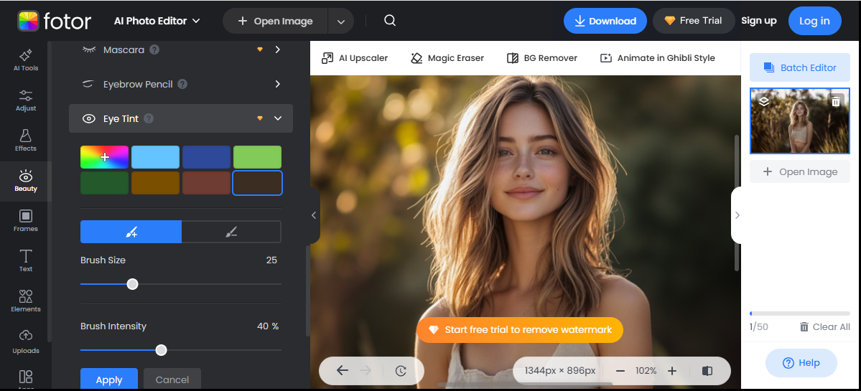Open the dropdown arrow beside Open Image
The height and width of the screenshot is (391, 861).
pyautogui.click(x=341, y=22)
